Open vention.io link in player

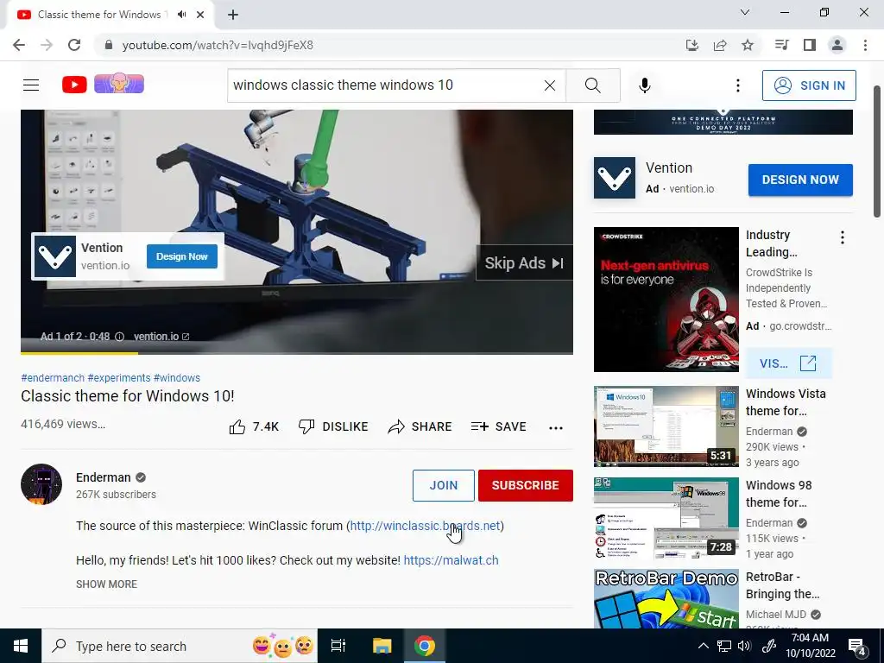(x=161, y=337)
